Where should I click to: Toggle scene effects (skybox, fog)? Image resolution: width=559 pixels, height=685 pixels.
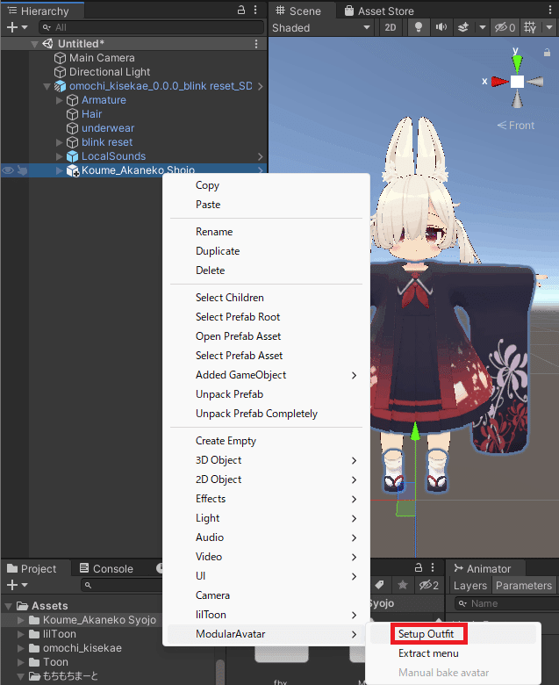[x=463, y=27]
